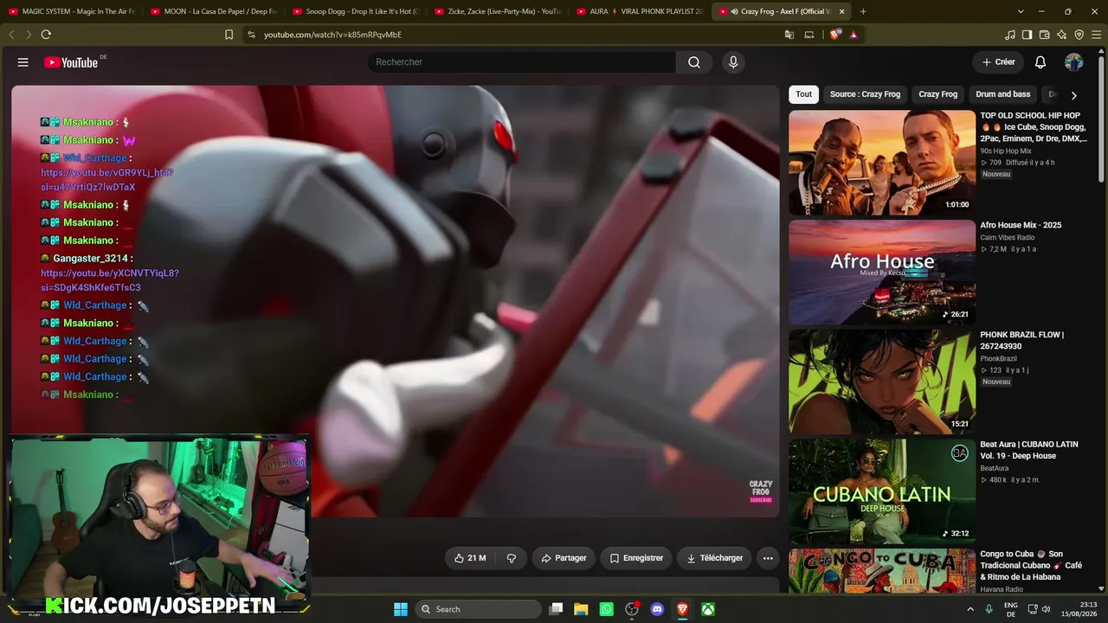Open the Afro House Mix thumbnail
The width and height of the screenshot is (1108, 623).
click(882, 273)
